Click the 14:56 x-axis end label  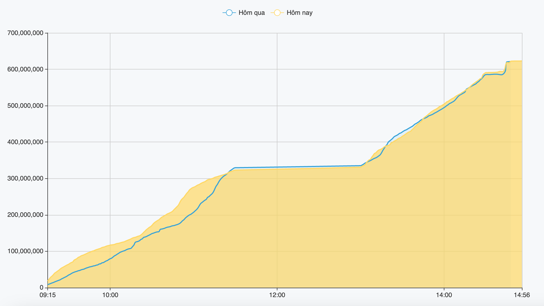click(x=522, y=295)
